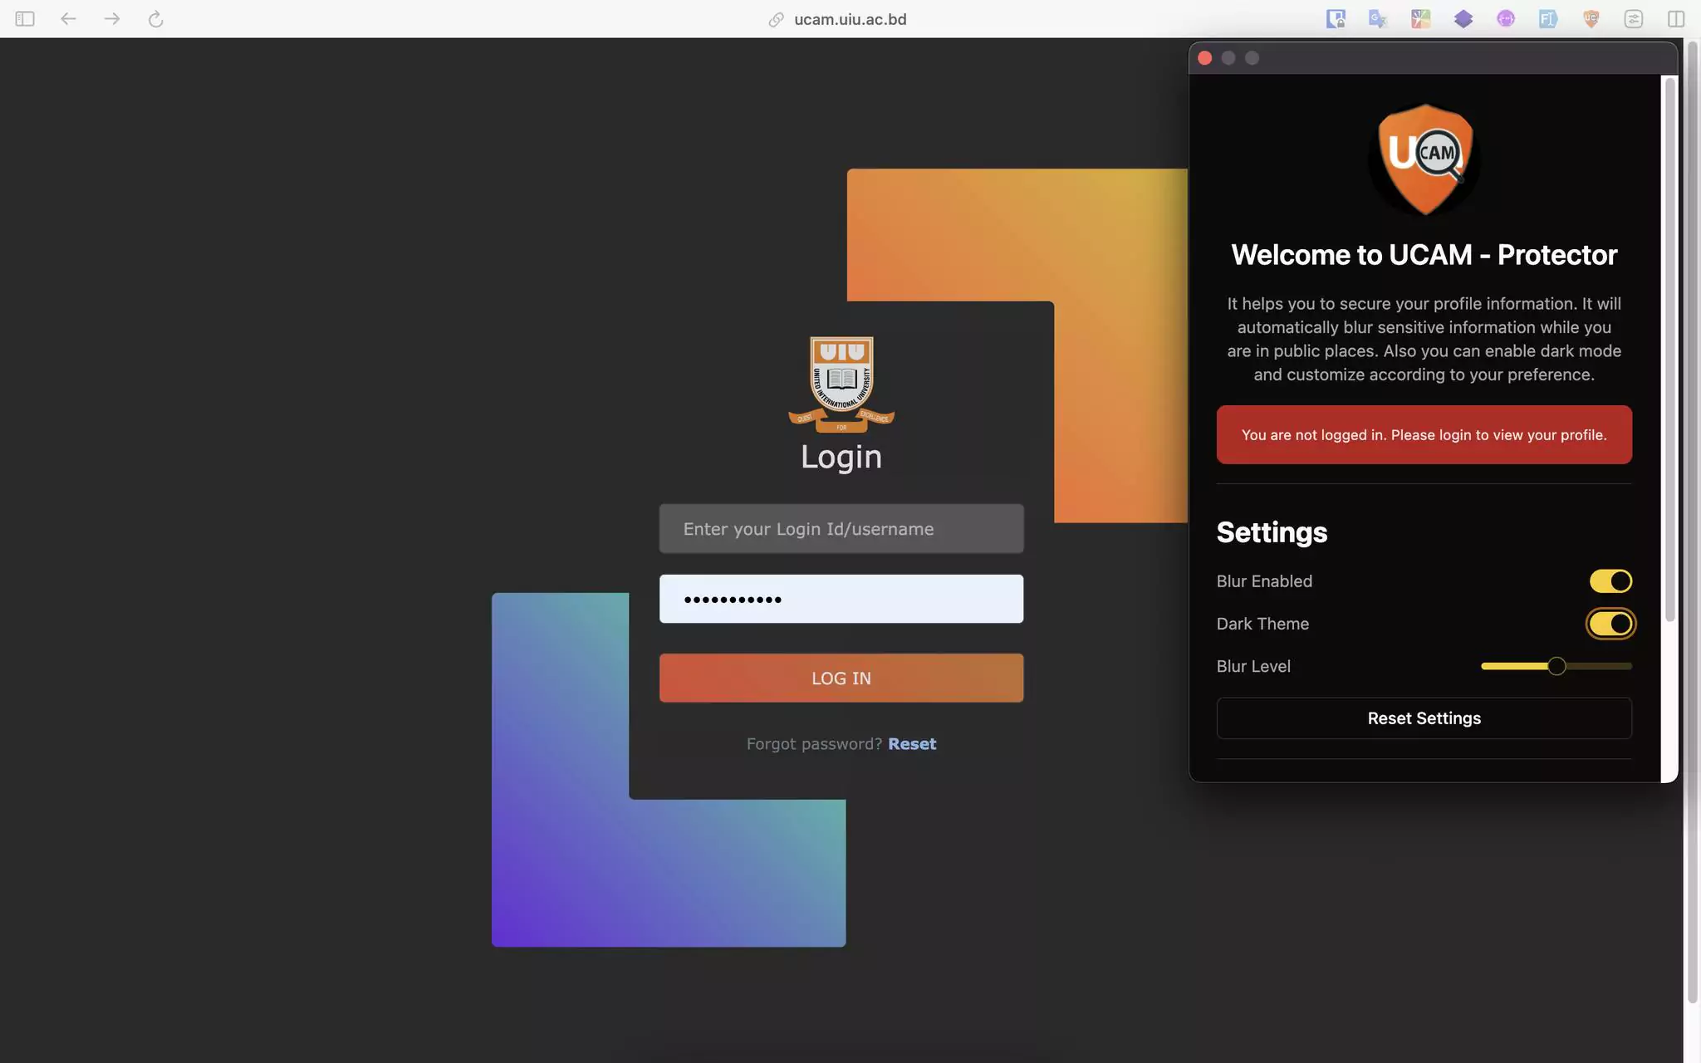The width and height of the screenshot is (1701, 1063).
Task: Open the browser controls sliders icon
Action: coord(1633,18)
